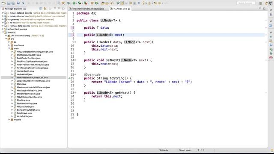
Task: Click the Open Perspective icon
Action: pyautogui.click(x=261, y=3)
